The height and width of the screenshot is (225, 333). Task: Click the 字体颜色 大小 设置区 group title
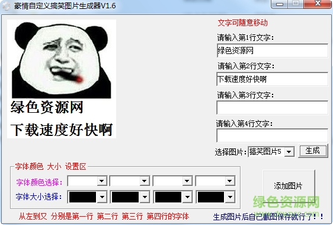(50, 166)
